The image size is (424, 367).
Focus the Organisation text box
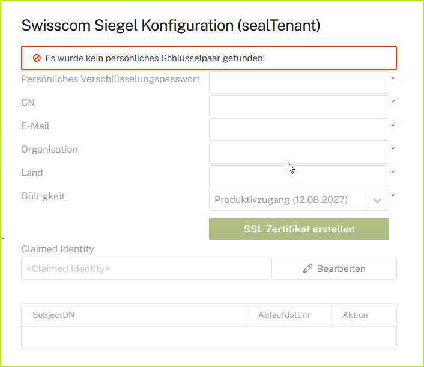[298, 153]
